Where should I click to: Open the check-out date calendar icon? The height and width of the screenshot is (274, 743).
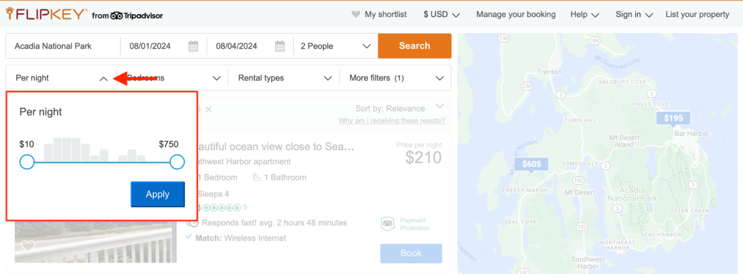[x=280, y=46]
